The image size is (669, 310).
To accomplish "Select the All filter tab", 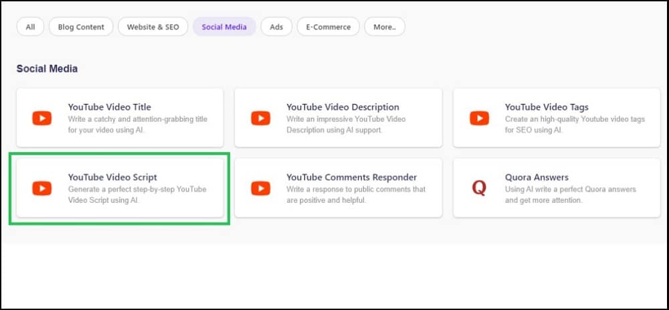I will pos(30,27).
